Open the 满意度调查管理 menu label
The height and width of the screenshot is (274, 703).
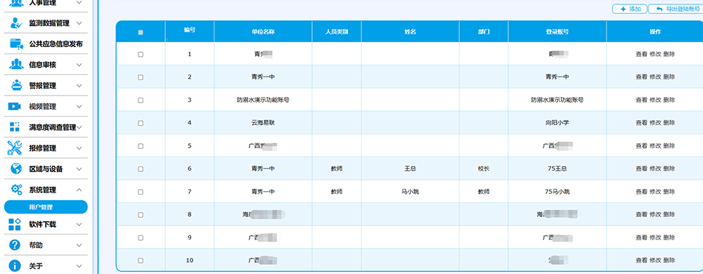click(53, 127)
